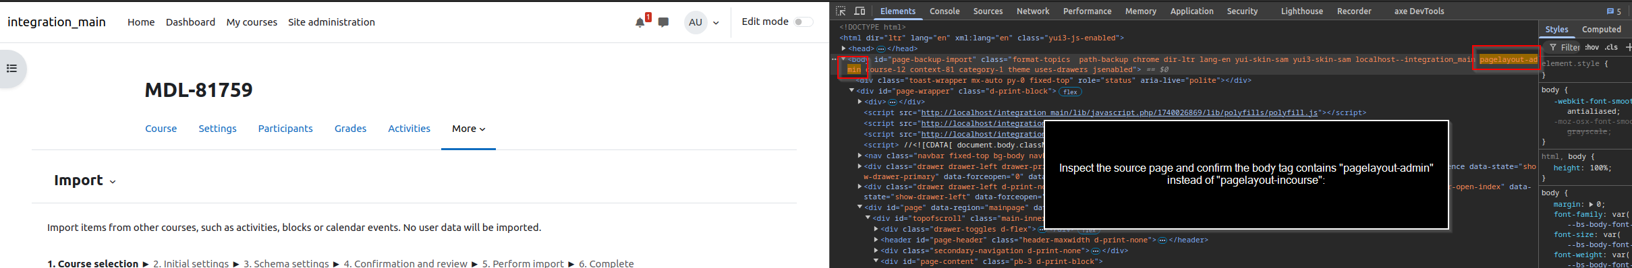Open Site administration link
The width and height of the screenshot is (1632, 268).
[x=331, y=22]
